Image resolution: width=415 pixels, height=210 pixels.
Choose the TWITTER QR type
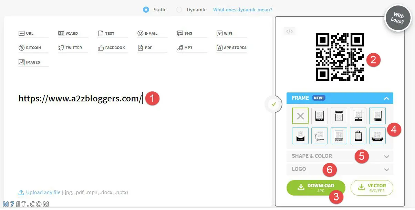coord(70,48)
